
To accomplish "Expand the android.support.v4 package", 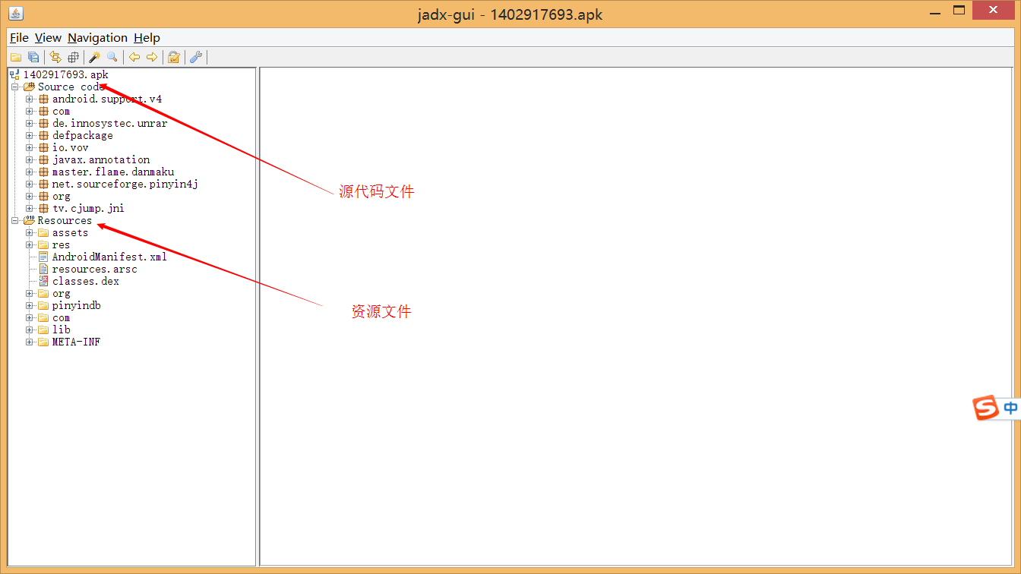I will pyautogui.click(x=30, y=99).
